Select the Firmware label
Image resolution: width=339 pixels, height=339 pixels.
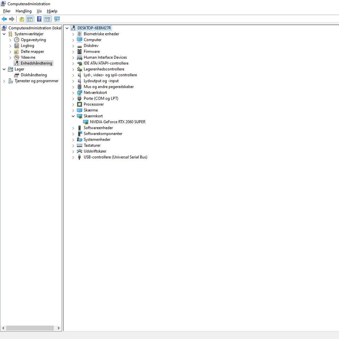92,52
